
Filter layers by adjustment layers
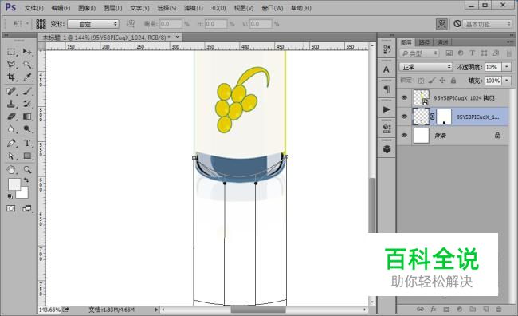tap(461, 53)
